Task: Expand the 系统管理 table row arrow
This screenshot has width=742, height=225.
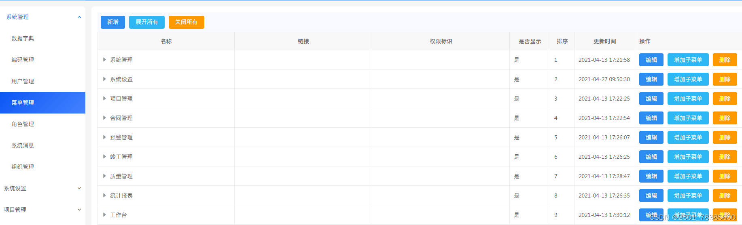Action: coord(104,60)
